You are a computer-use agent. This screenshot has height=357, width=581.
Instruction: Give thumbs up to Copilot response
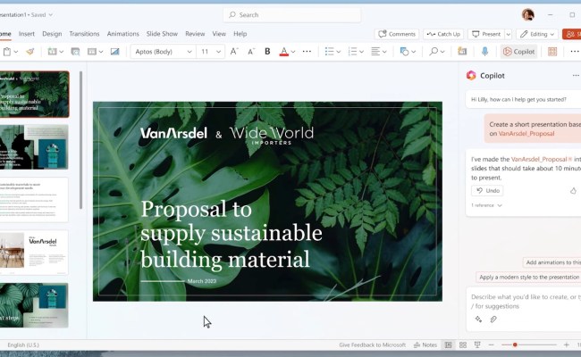pyautogui.click(x=573, y=190)
